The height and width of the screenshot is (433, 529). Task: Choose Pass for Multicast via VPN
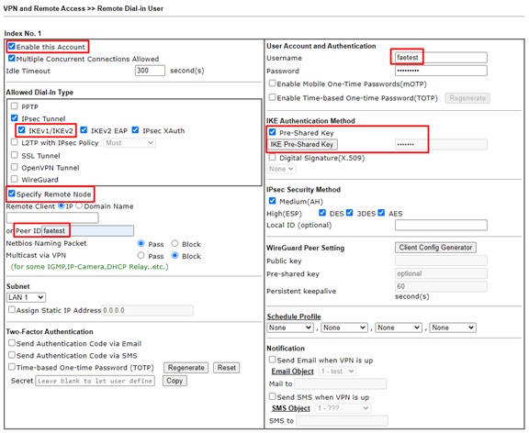click(141, 255)
